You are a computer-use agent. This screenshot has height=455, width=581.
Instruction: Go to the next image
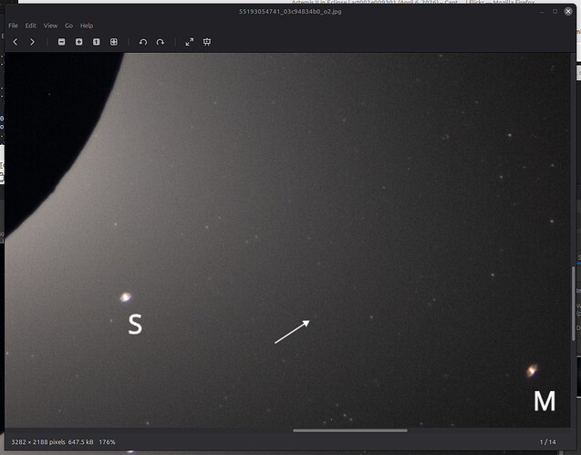click(x=33, y=42)
